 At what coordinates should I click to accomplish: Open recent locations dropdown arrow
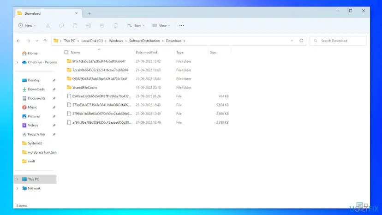[37, 41]
